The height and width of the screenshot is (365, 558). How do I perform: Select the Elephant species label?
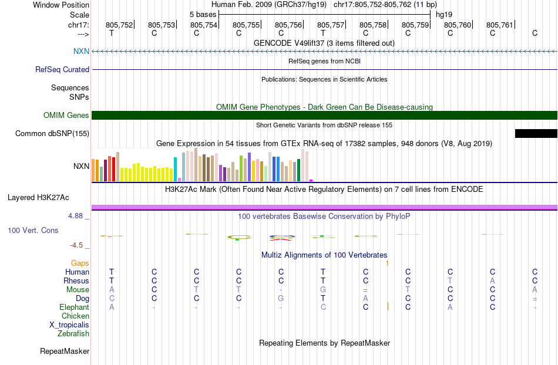tap(74, 307)
